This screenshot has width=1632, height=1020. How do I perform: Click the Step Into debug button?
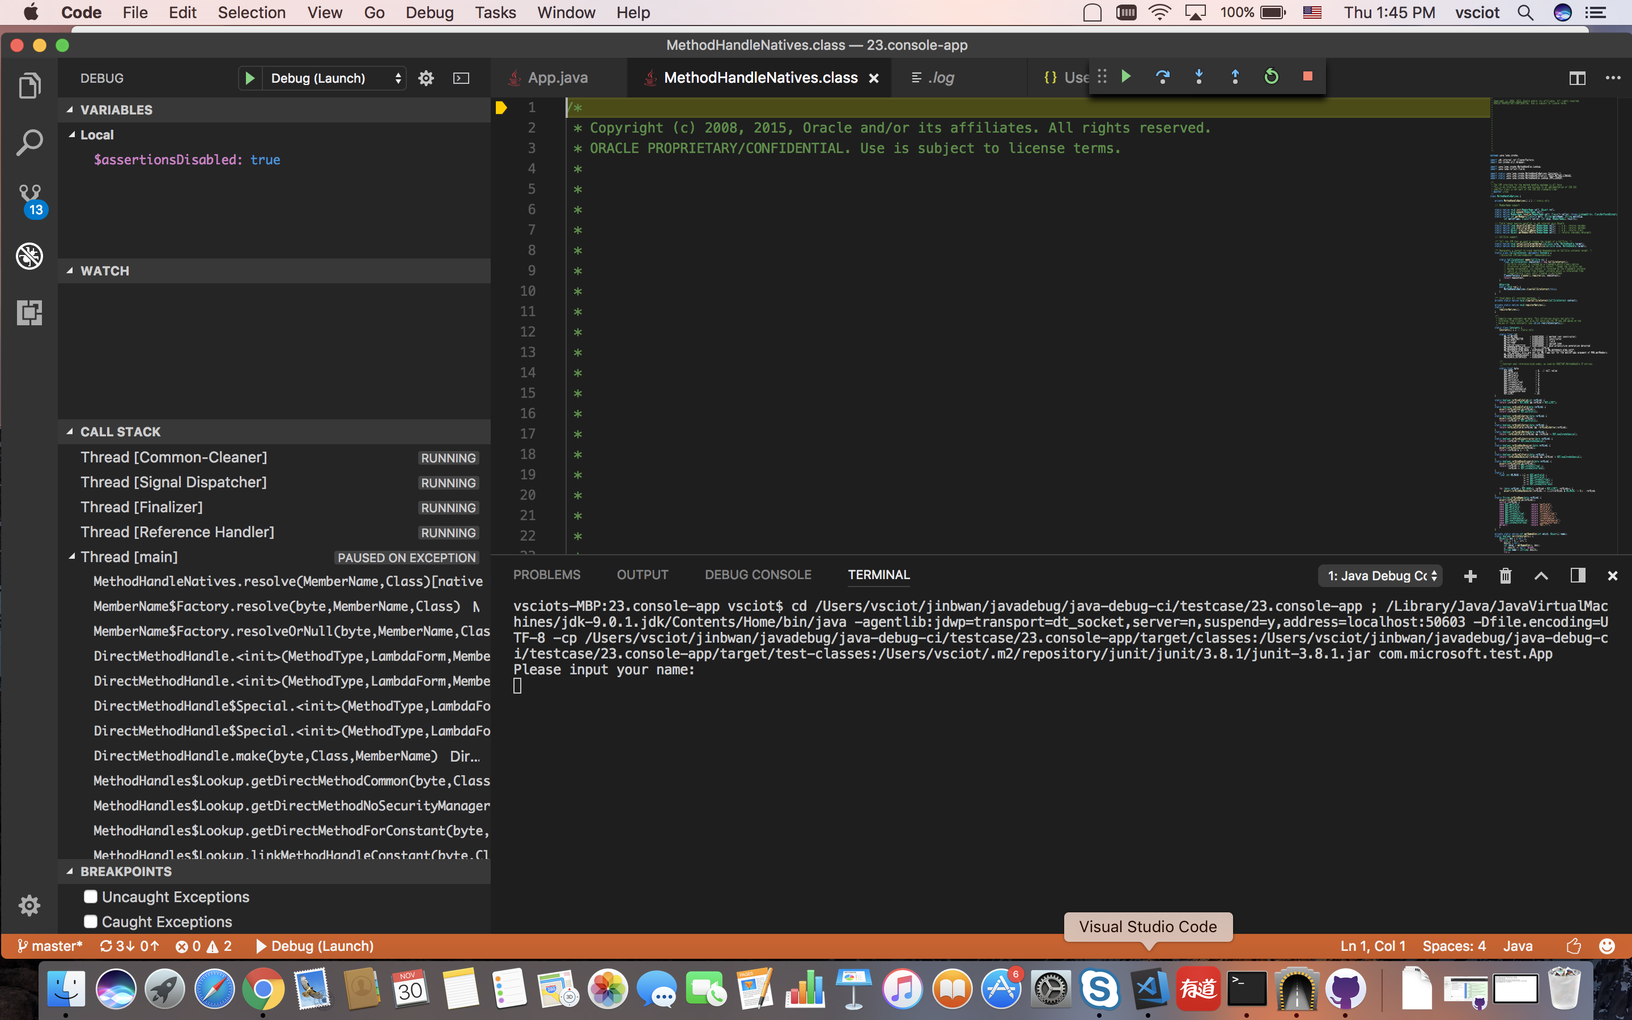click(1198, 77)
